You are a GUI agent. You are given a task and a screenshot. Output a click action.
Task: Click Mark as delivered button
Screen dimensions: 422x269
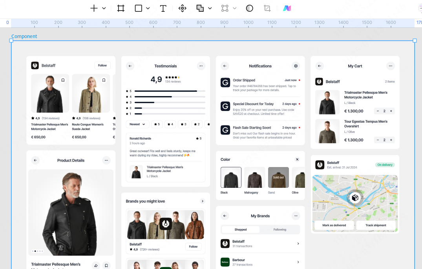pyautogui.click(x=334, y=225)
